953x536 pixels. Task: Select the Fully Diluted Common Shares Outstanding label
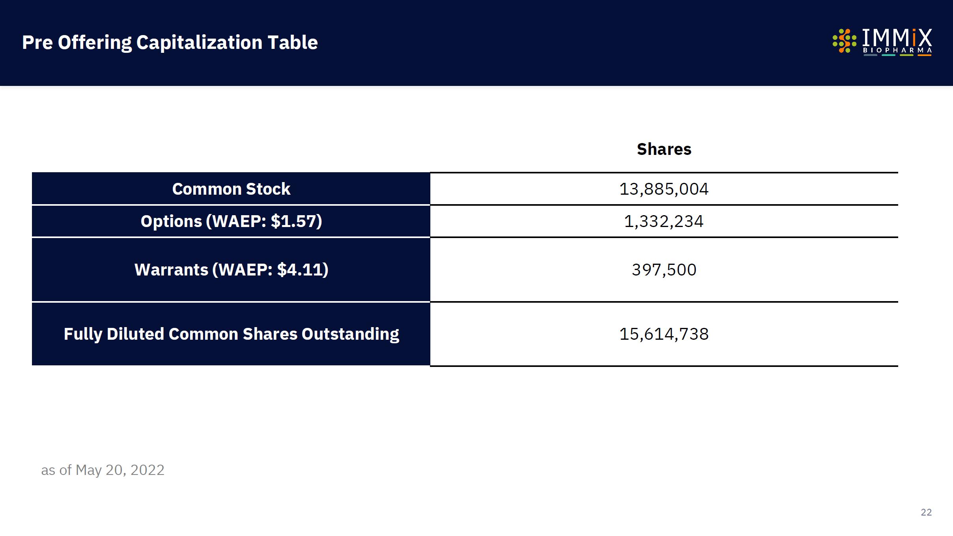(x=231, y=334)
